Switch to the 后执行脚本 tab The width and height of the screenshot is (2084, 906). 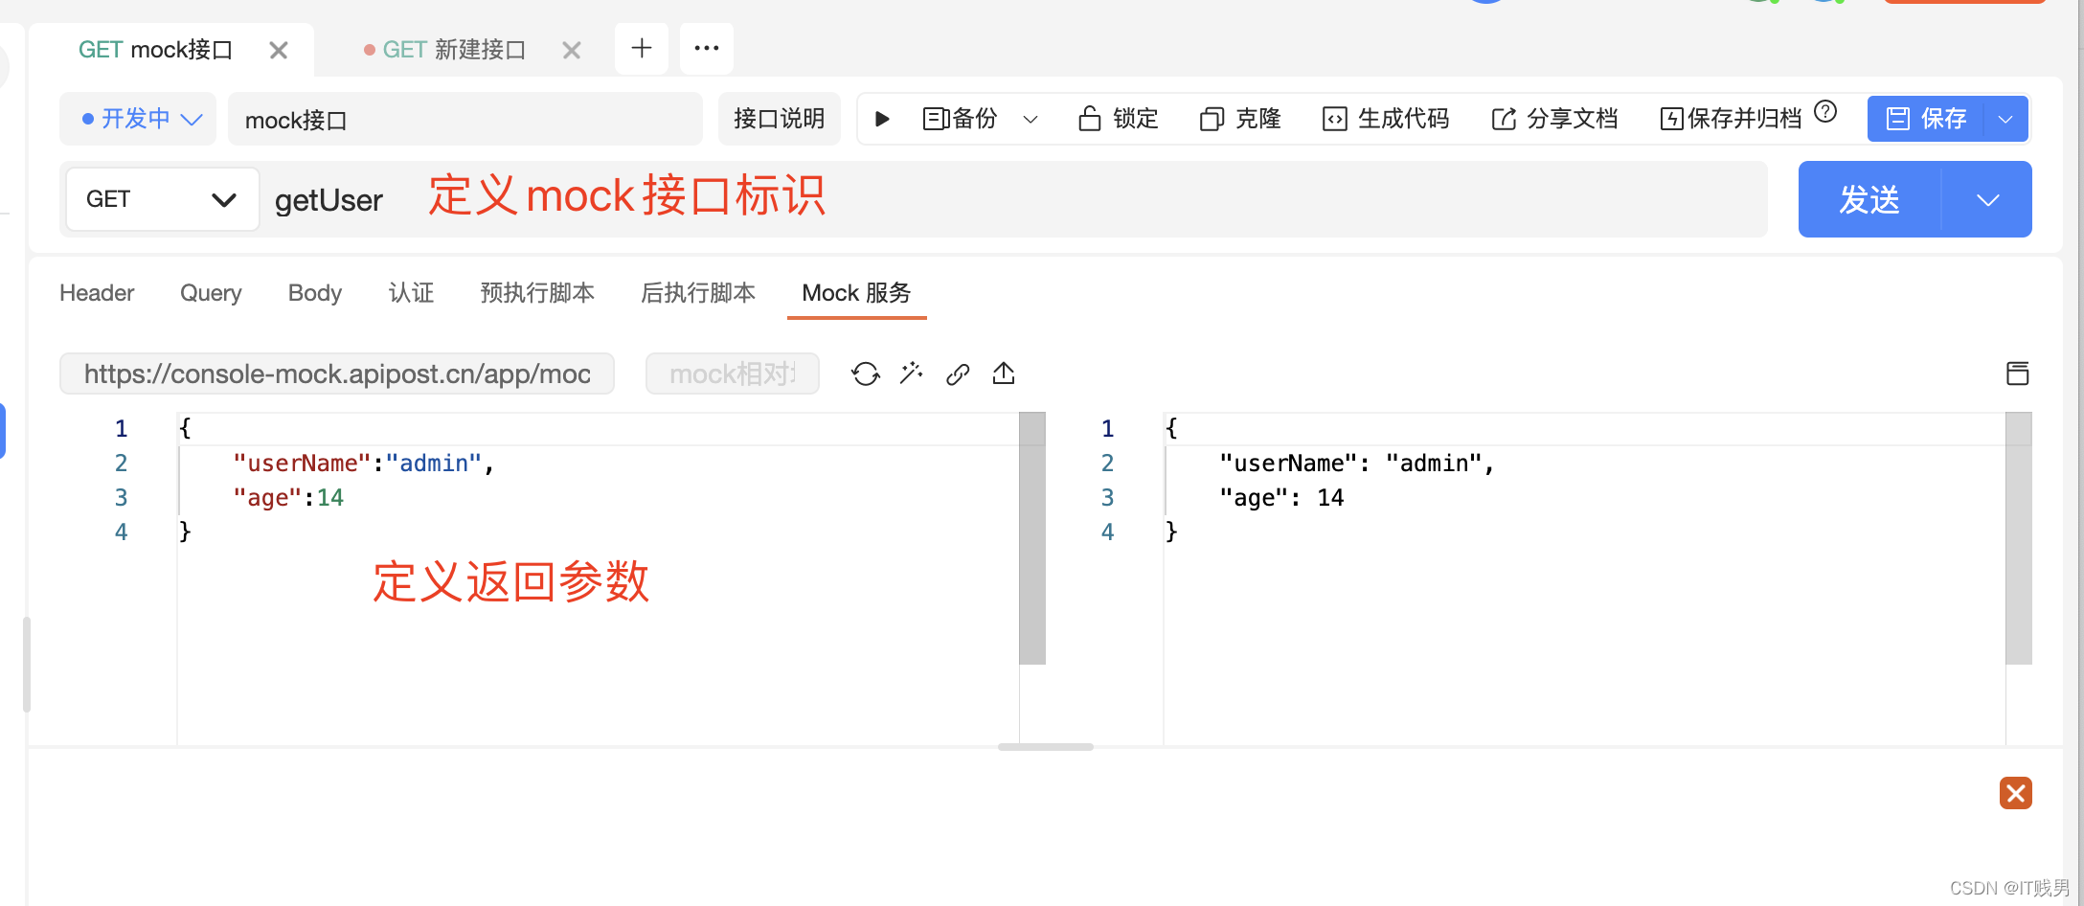tap(698, 293)
